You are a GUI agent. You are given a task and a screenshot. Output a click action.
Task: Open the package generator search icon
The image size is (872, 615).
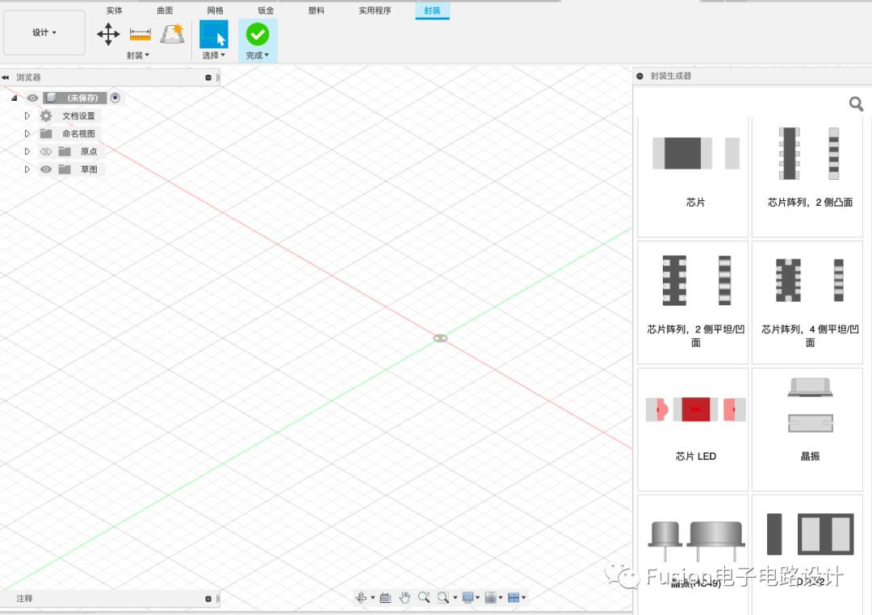coord(856,103)
